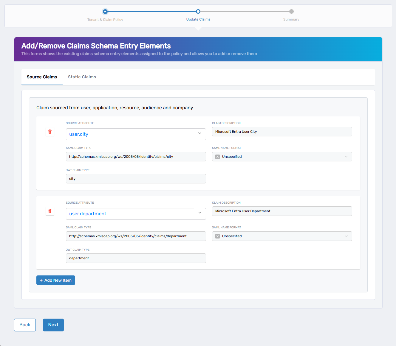Click the JWT claim type field containing department
396x346 pixels.
136,258
